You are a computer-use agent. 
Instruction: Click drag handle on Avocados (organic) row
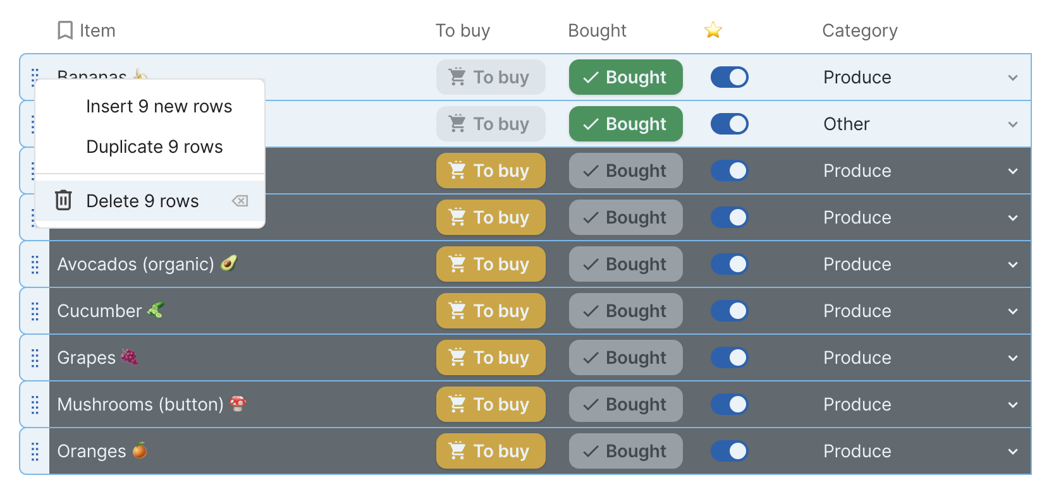(35, 264)
